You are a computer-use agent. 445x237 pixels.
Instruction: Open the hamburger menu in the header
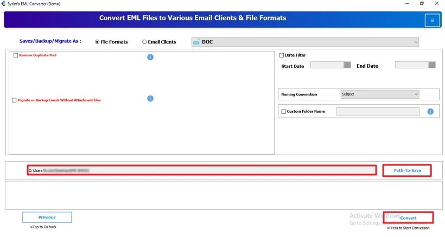pos(432,20)
